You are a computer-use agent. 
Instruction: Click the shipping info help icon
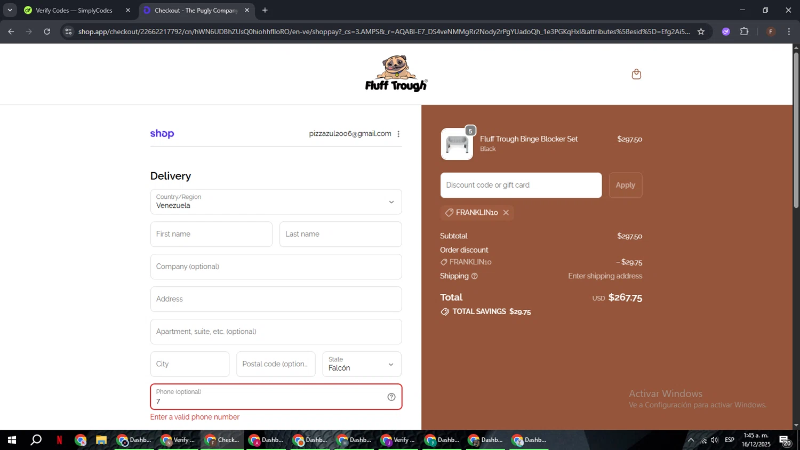[x=475, y=276]
